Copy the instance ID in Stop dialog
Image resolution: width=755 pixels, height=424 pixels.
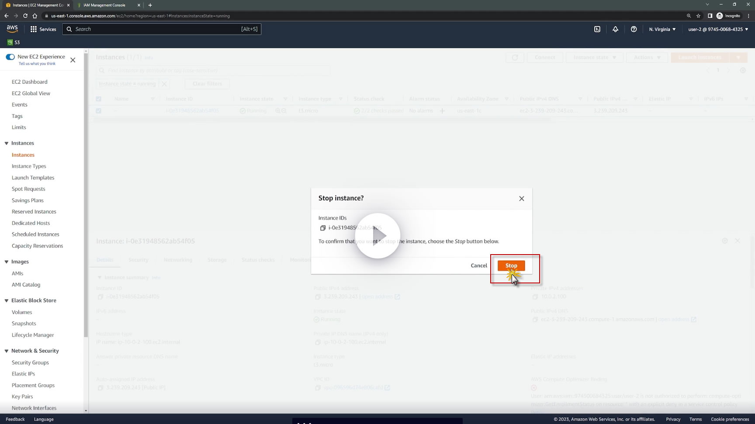tap(323, 228)
